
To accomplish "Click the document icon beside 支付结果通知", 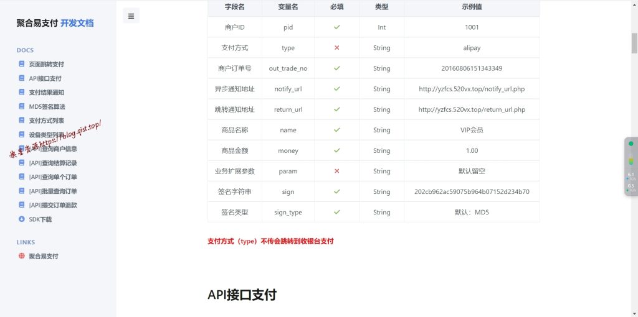I will click(x=22, y=93).
